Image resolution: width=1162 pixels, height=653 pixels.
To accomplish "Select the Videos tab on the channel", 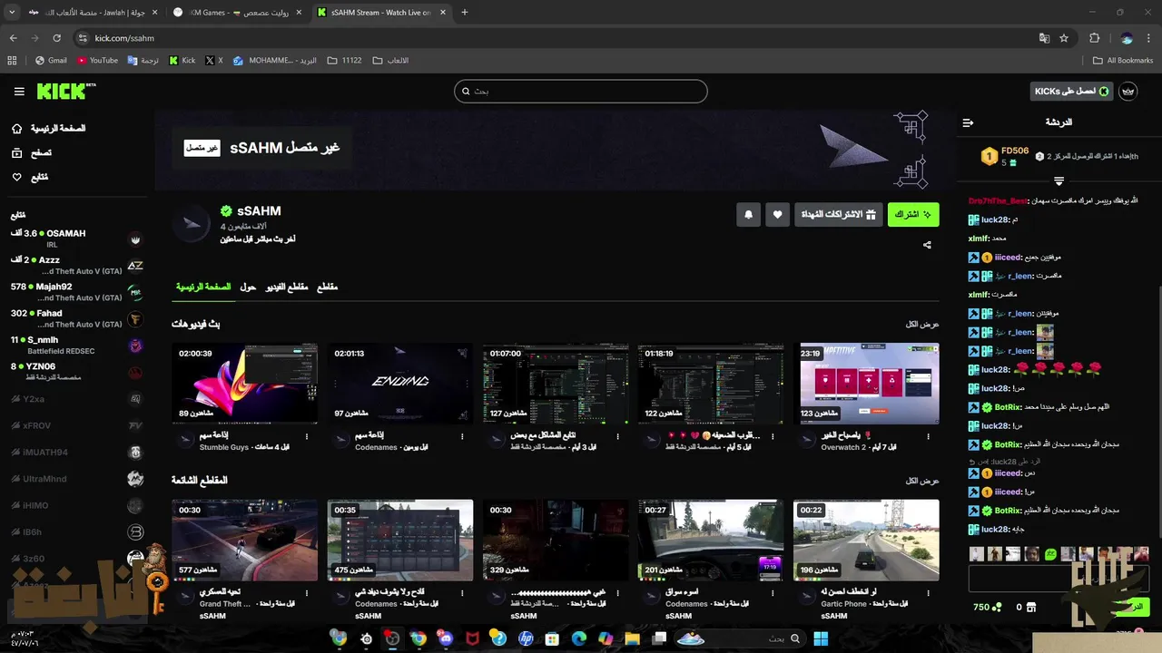I will (x=286, y=287).
